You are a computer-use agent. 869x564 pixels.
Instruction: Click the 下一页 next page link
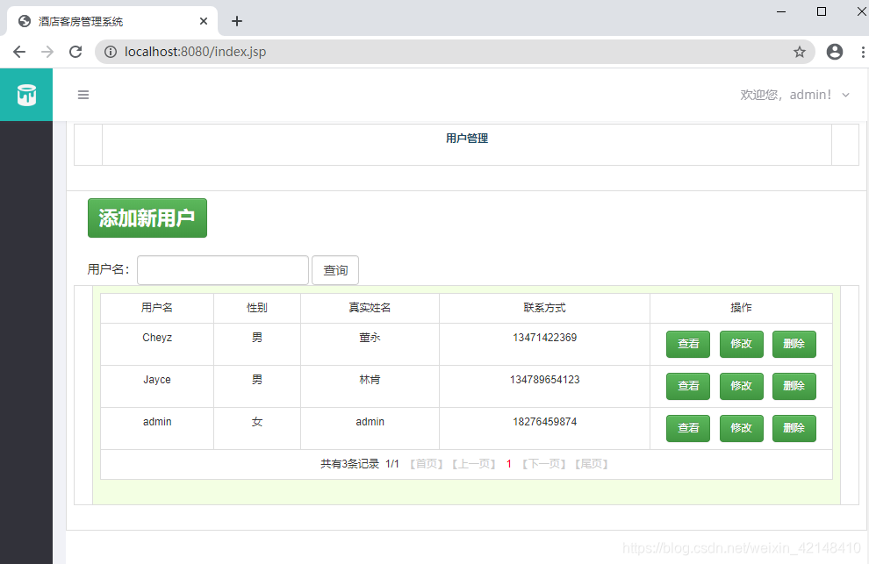coord(543,464)
